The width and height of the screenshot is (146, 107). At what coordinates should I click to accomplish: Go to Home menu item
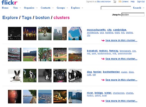5,8
